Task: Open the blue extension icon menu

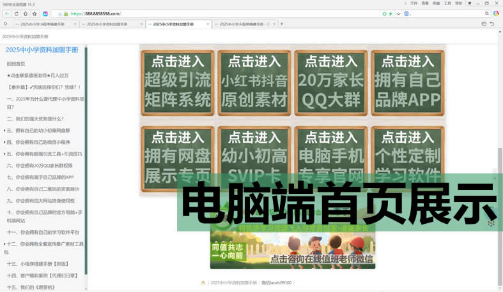Action: tap(407, 14)
